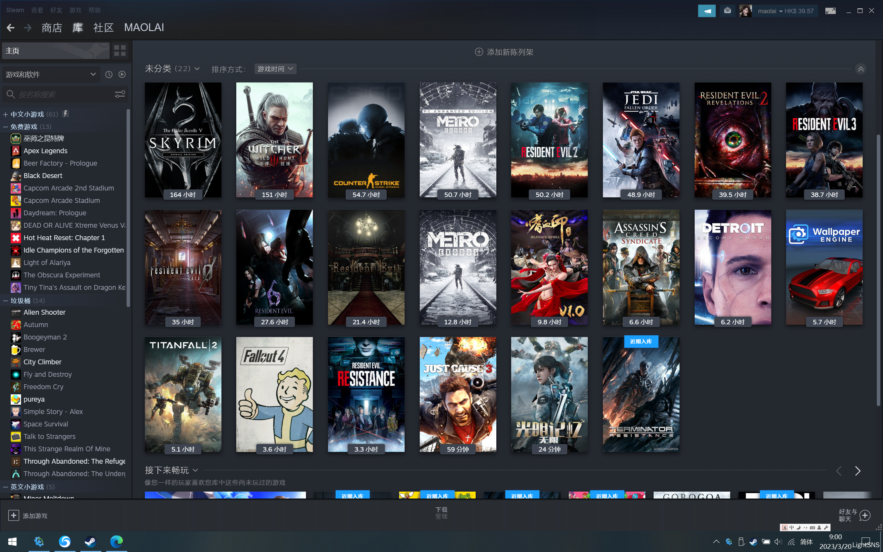This screenshot has width=883, height=552.
Task: Show next games in 接下来畅玩 shelf
Action: point(857,471)
